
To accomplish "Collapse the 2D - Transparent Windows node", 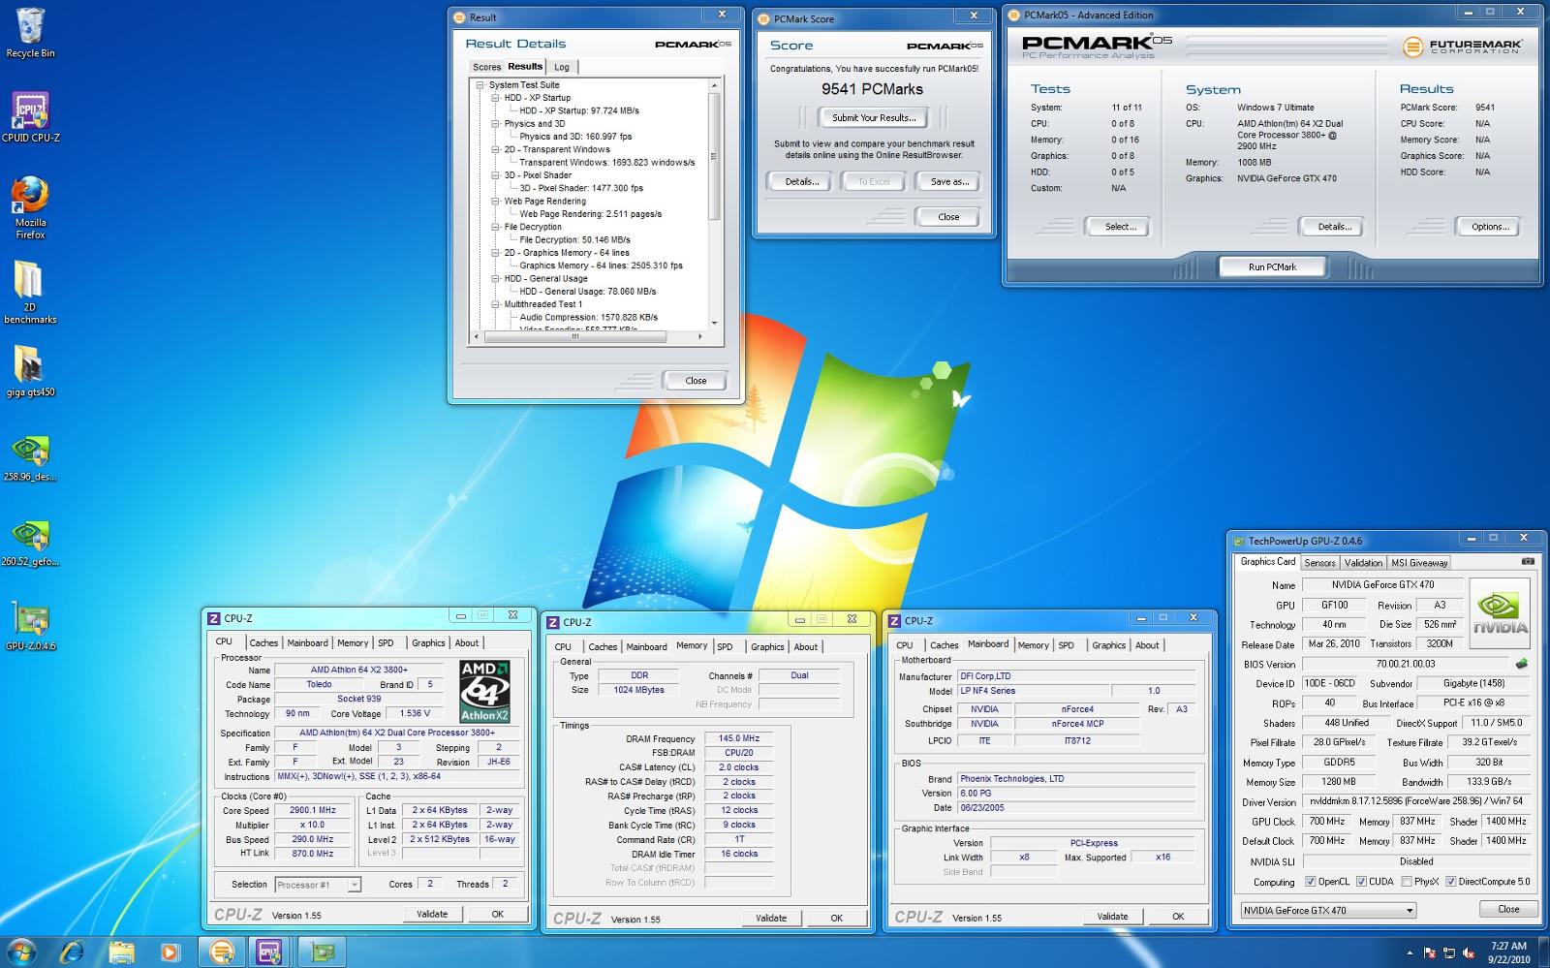I will (495, 150).
